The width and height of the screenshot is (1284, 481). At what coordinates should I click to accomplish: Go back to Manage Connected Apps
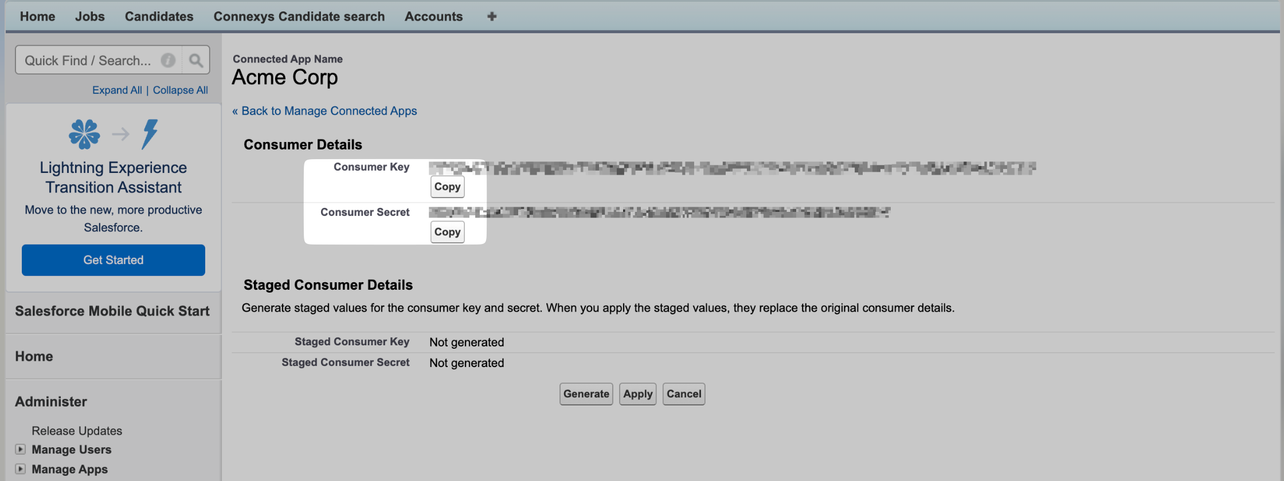tap(324, 111)
